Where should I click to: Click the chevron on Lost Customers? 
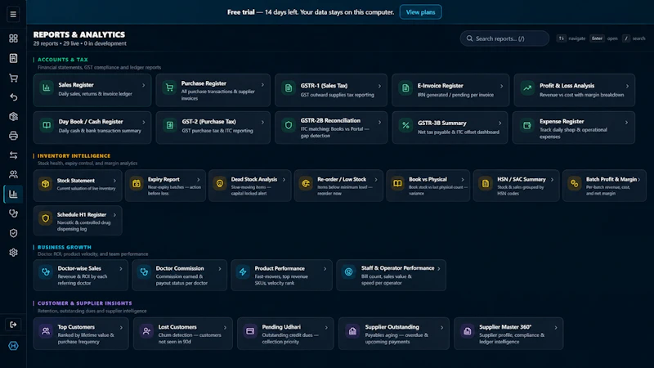(226, 328)
